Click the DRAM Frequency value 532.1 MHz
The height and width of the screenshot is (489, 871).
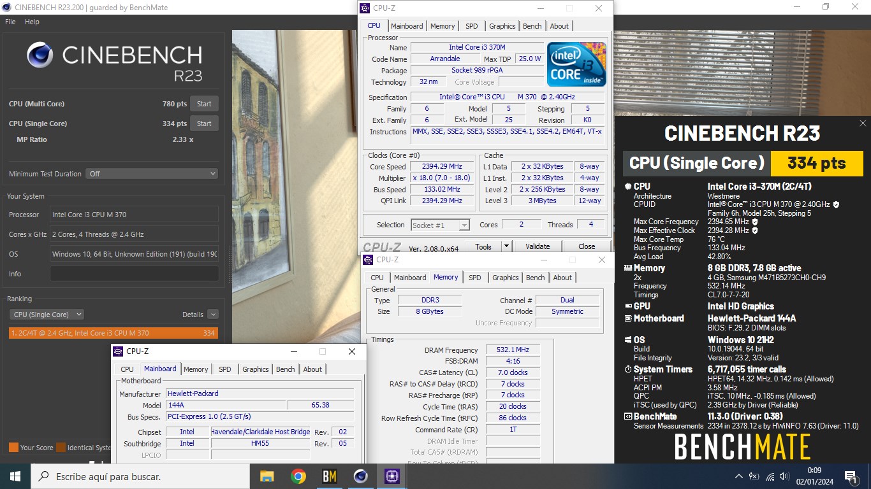pyautogui.click(x=513, y=350)
